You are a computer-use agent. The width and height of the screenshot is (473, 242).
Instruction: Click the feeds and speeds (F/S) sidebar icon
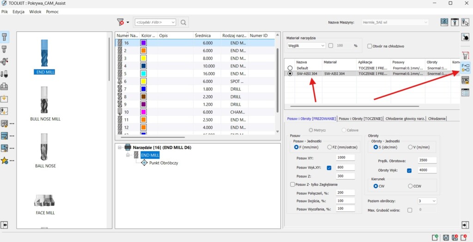click(465, 67)
